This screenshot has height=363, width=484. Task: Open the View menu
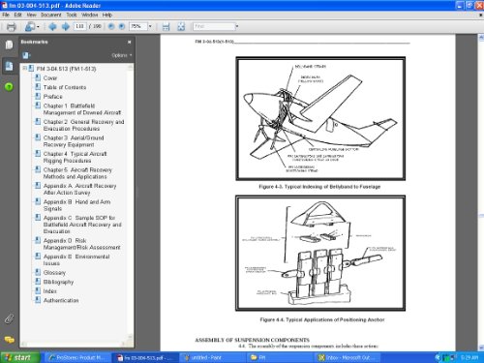tap(31, 15)
